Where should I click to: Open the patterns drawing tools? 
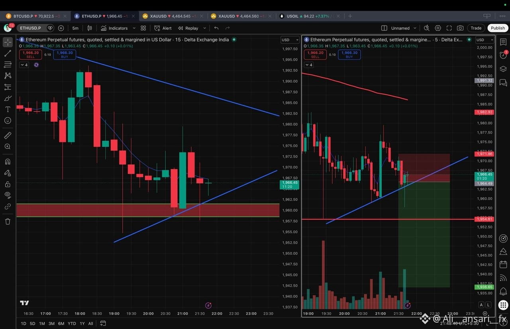[x=8, y=76]
